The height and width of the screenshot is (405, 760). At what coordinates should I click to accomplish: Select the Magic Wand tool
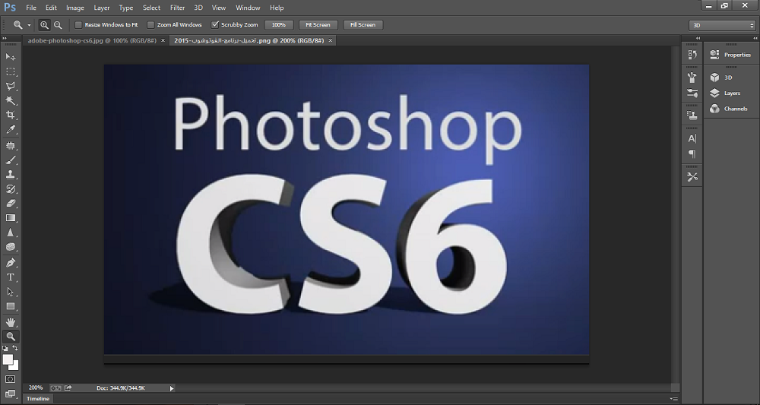pyautogui.click(x=10, y=101)
